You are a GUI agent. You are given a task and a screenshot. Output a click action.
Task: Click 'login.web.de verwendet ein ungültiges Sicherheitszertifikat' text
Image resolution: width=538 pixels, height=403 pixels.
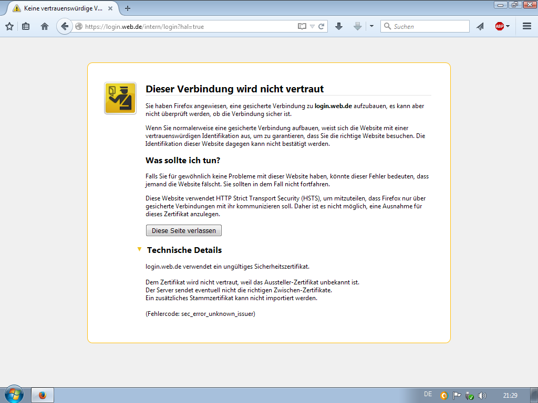coord(227,267)
